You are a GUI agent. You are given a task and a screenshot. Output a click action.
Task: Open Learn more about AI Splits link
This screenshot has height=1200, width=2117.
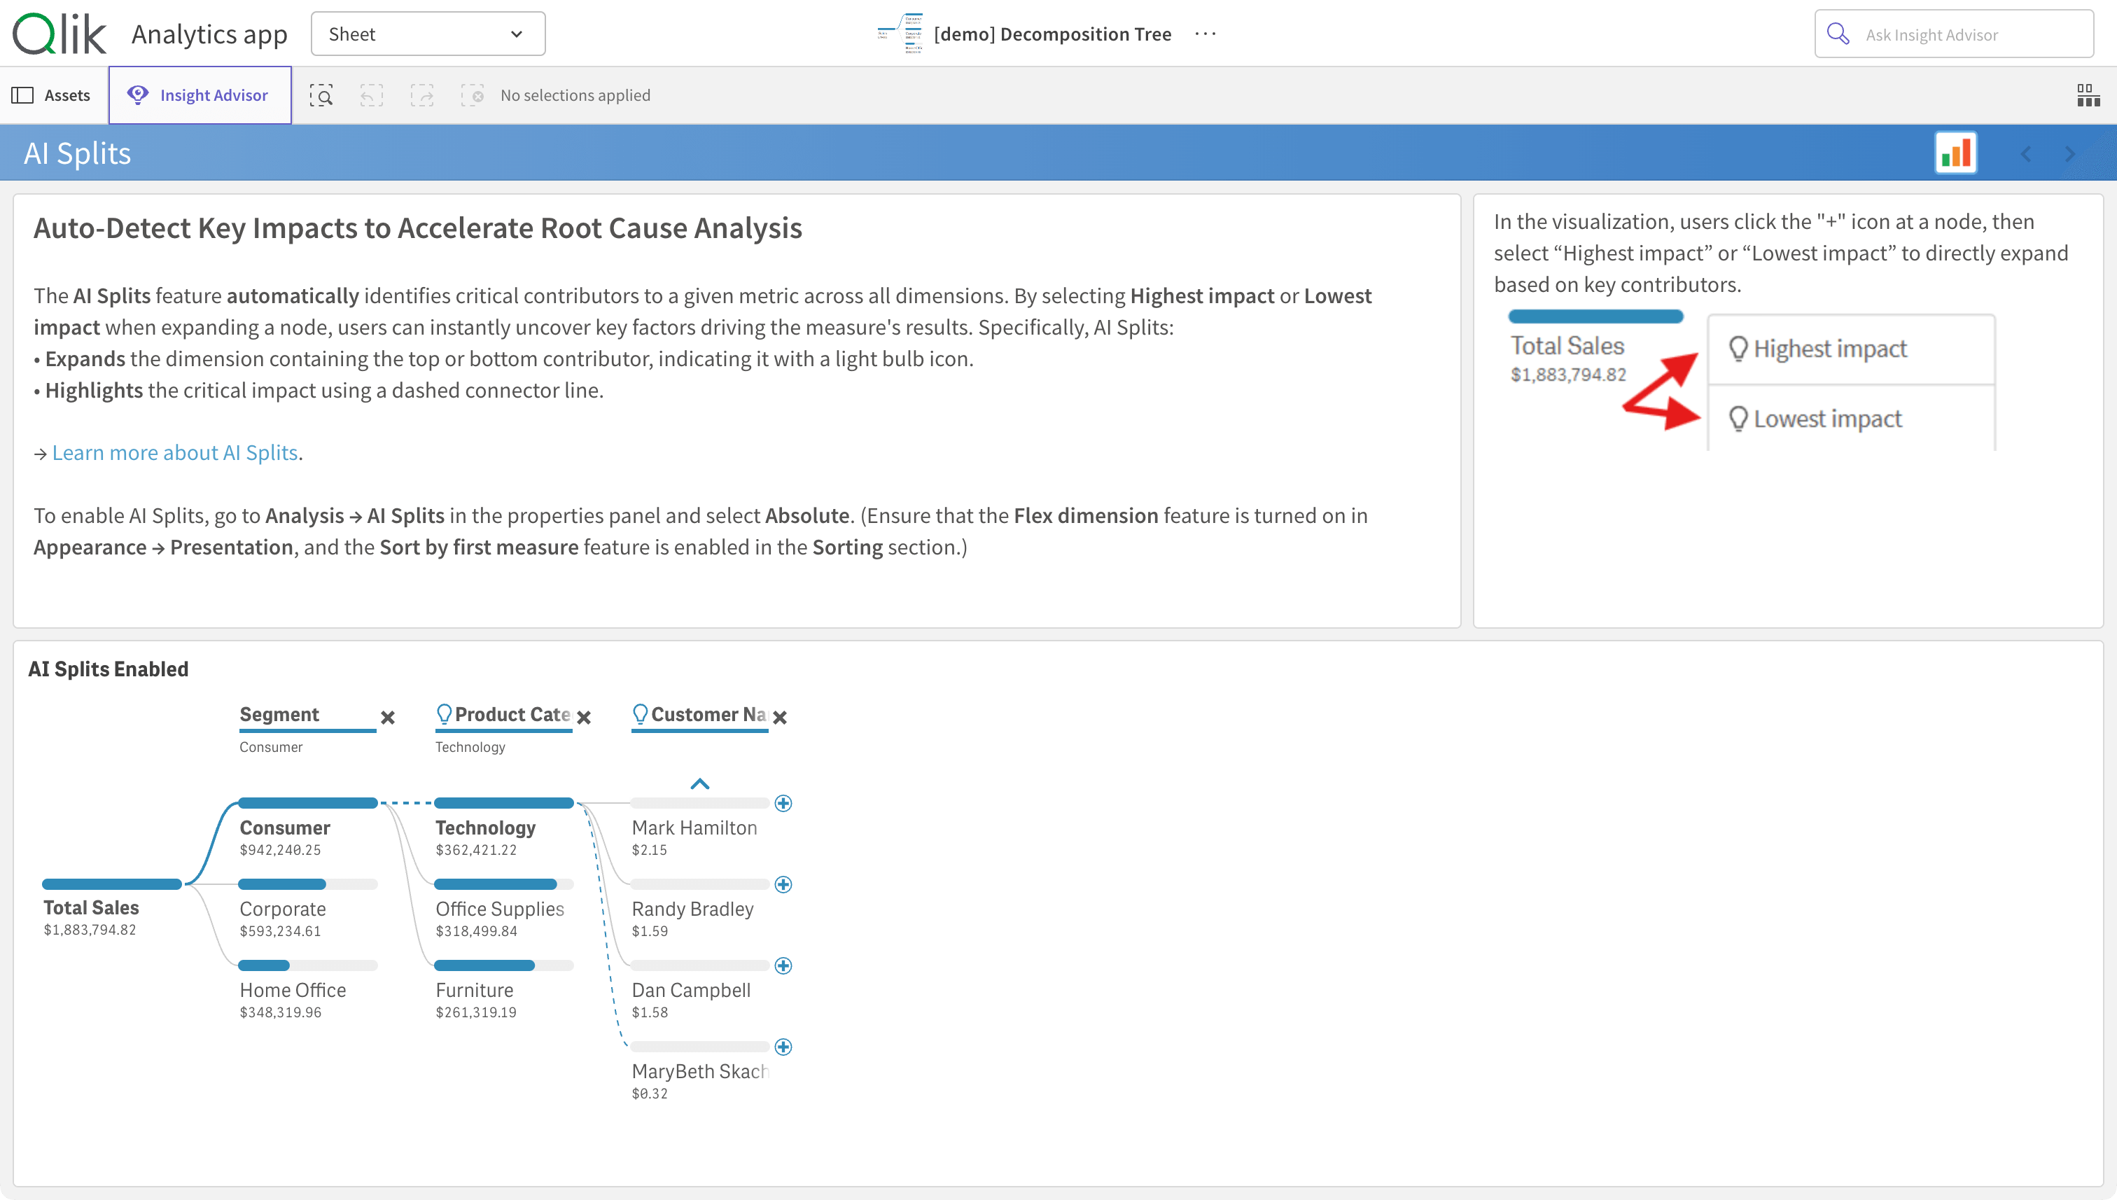(174, 452)
